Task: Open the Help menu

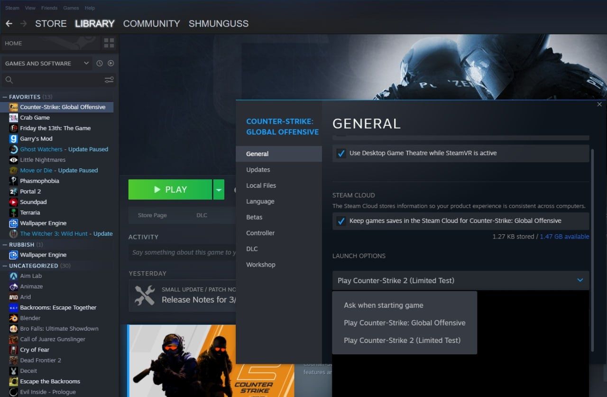Action: (x=90, y=8)
